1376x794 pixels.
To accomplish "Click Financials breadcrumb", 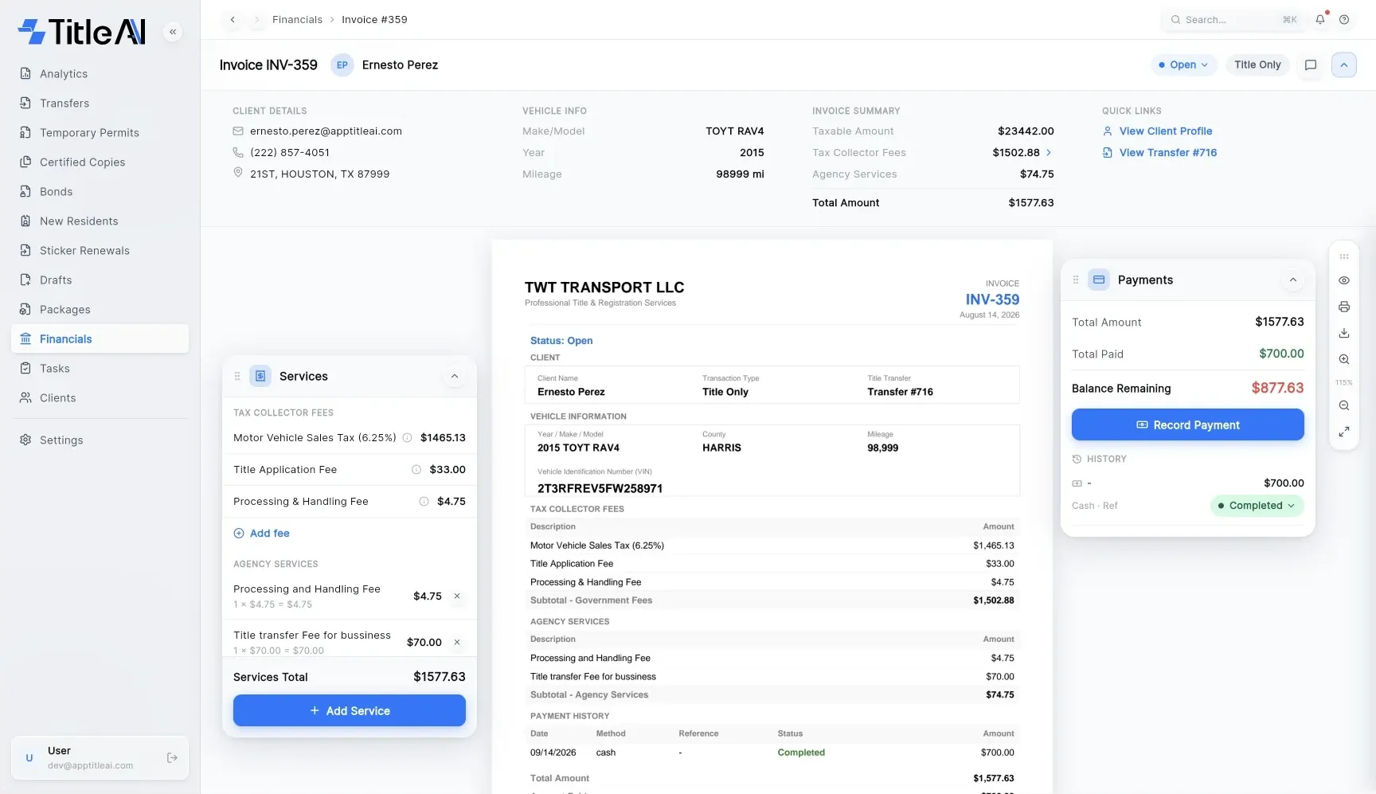I will click(297, 19).
